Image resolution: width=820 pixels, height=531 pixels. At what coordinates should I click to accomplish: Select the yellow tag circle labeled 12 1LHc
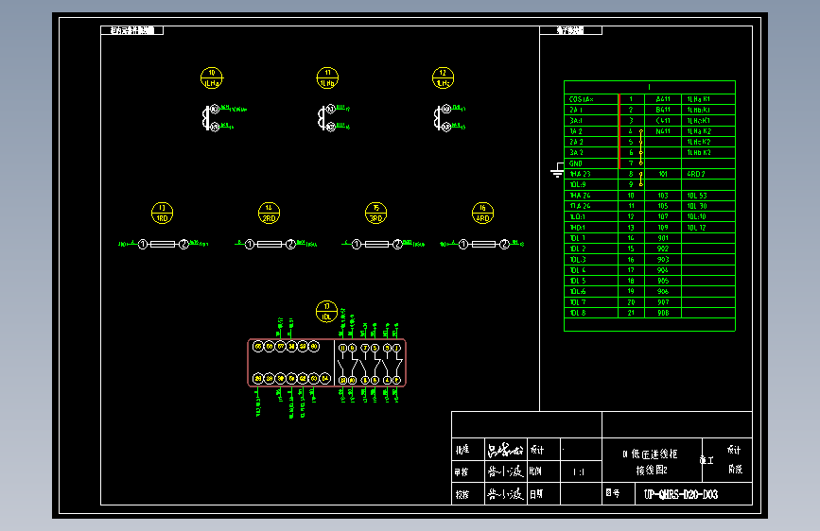point(443,77)
